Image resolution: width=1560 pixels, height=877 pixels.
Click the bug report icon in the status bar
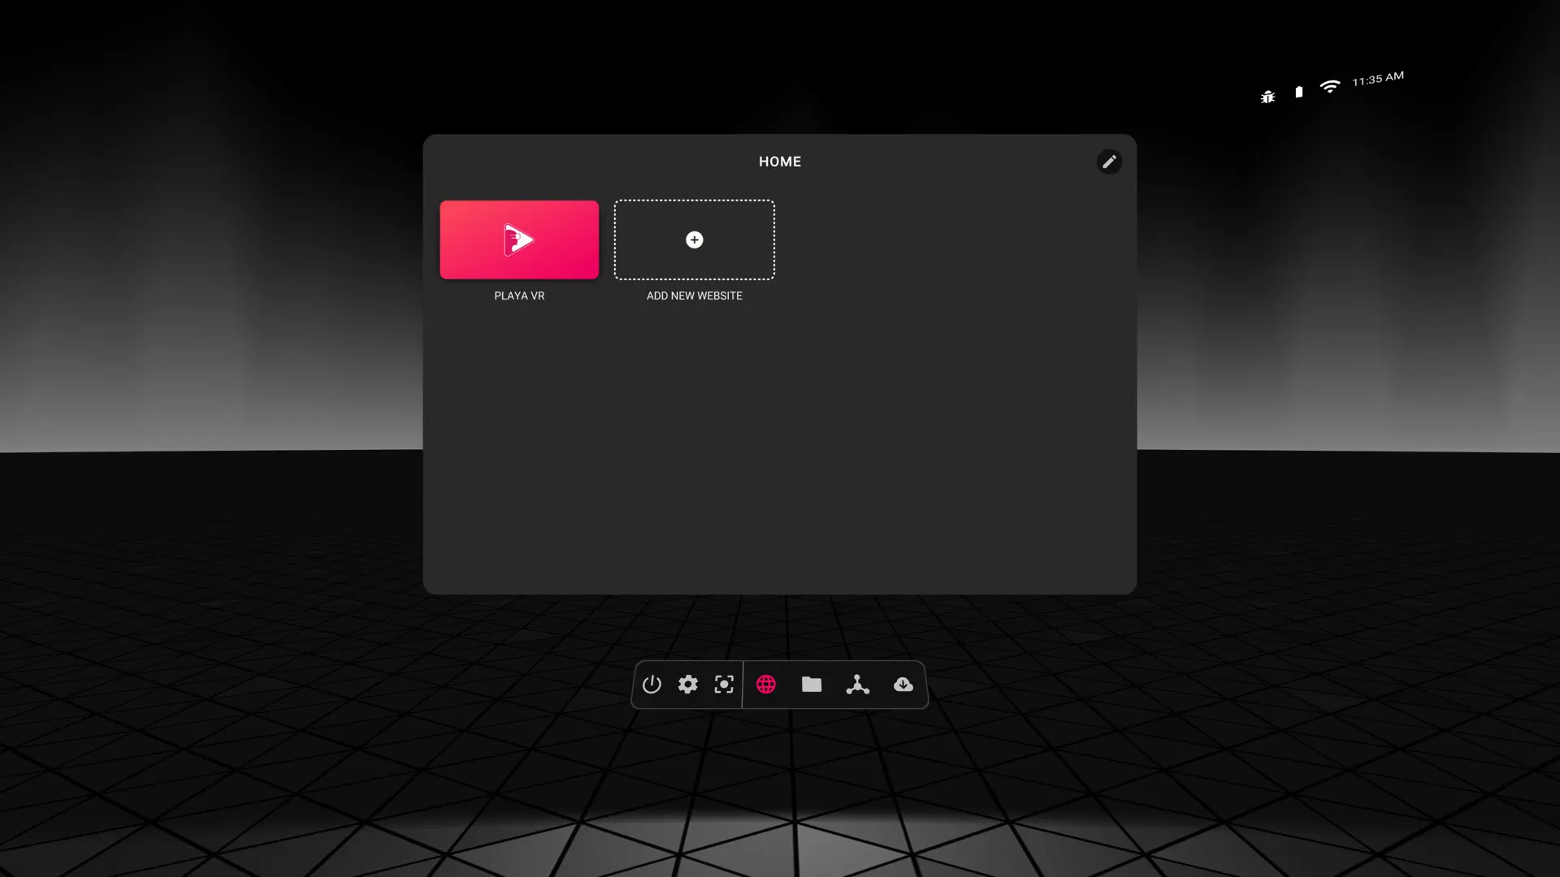(1267, 95)
